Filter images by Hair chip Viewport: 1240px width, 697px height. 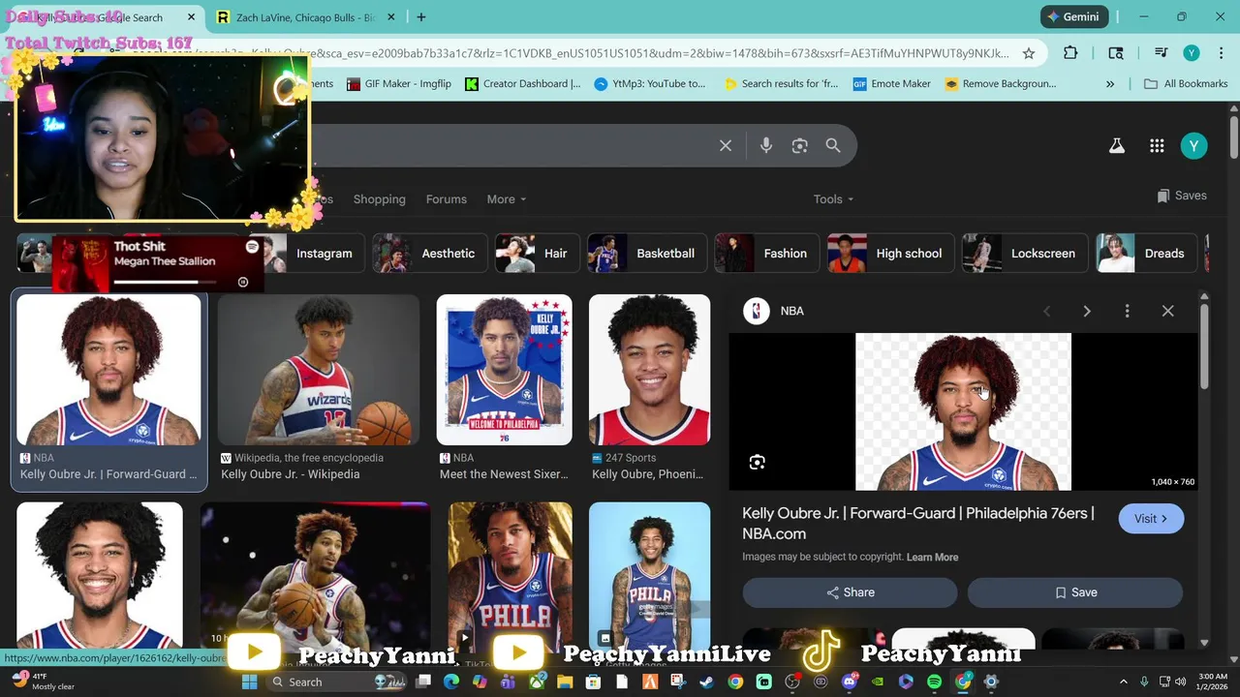538,254
